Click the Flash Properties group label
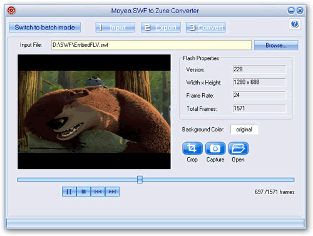313x236 pixels. click(x=201, y=58)
